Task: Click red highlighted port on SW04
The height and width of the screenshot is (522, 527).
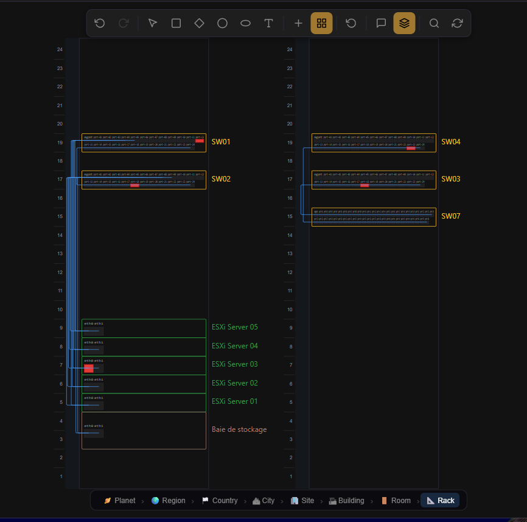Action: pyautogui.click(x=411, y=149)
